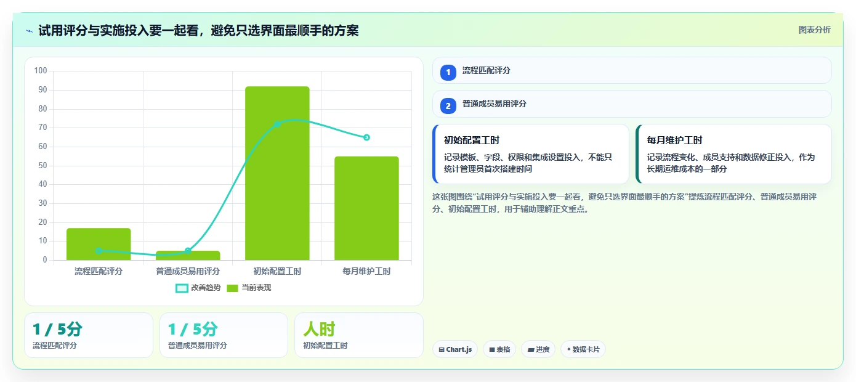Click the 表格 tag chip

pyautogui.click(x=499, y=349)
